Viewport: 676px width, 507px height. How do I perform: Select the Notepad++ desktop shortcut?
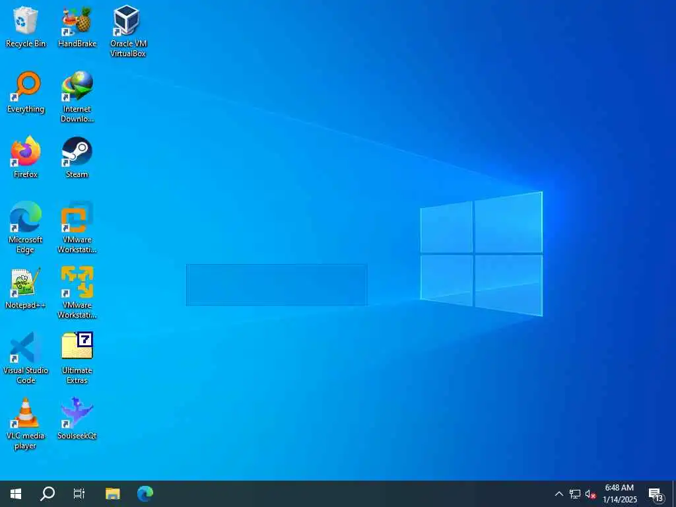[26, 288]
